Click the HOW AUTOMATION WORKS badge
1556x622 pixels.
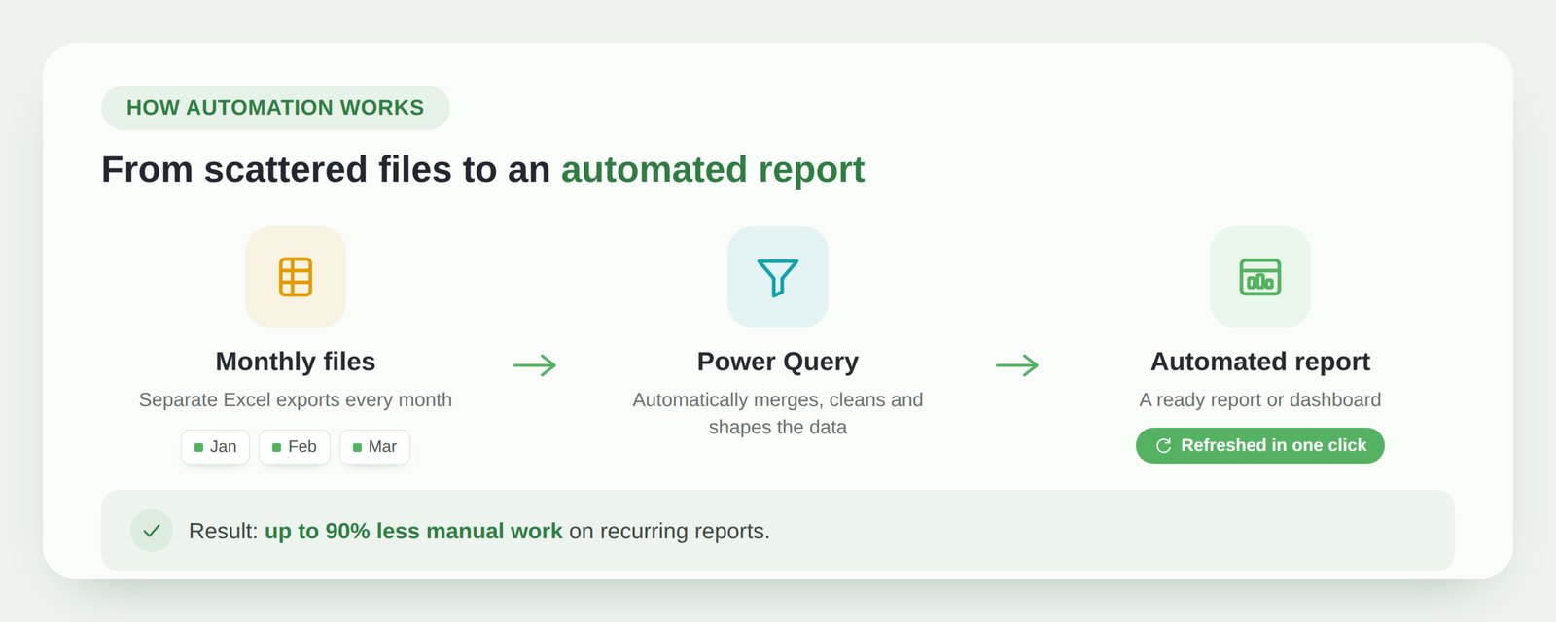pyautogui.click(x=275, y=108)
